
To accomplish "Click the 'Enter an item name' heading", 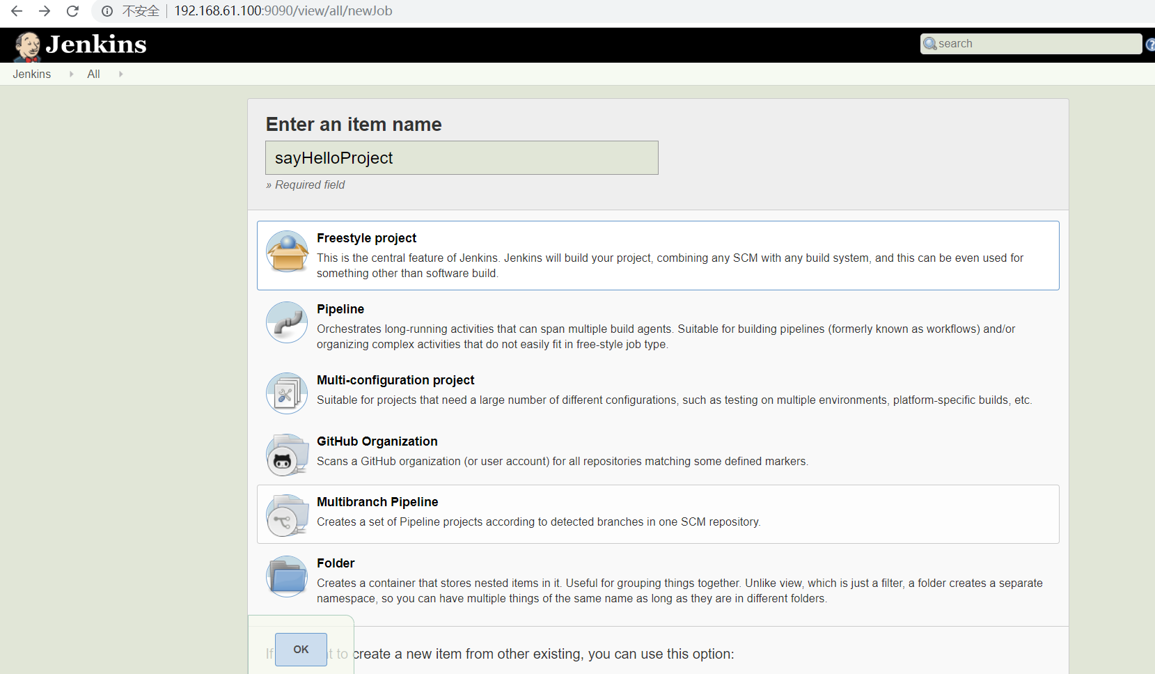I will (x=354, y=124).
